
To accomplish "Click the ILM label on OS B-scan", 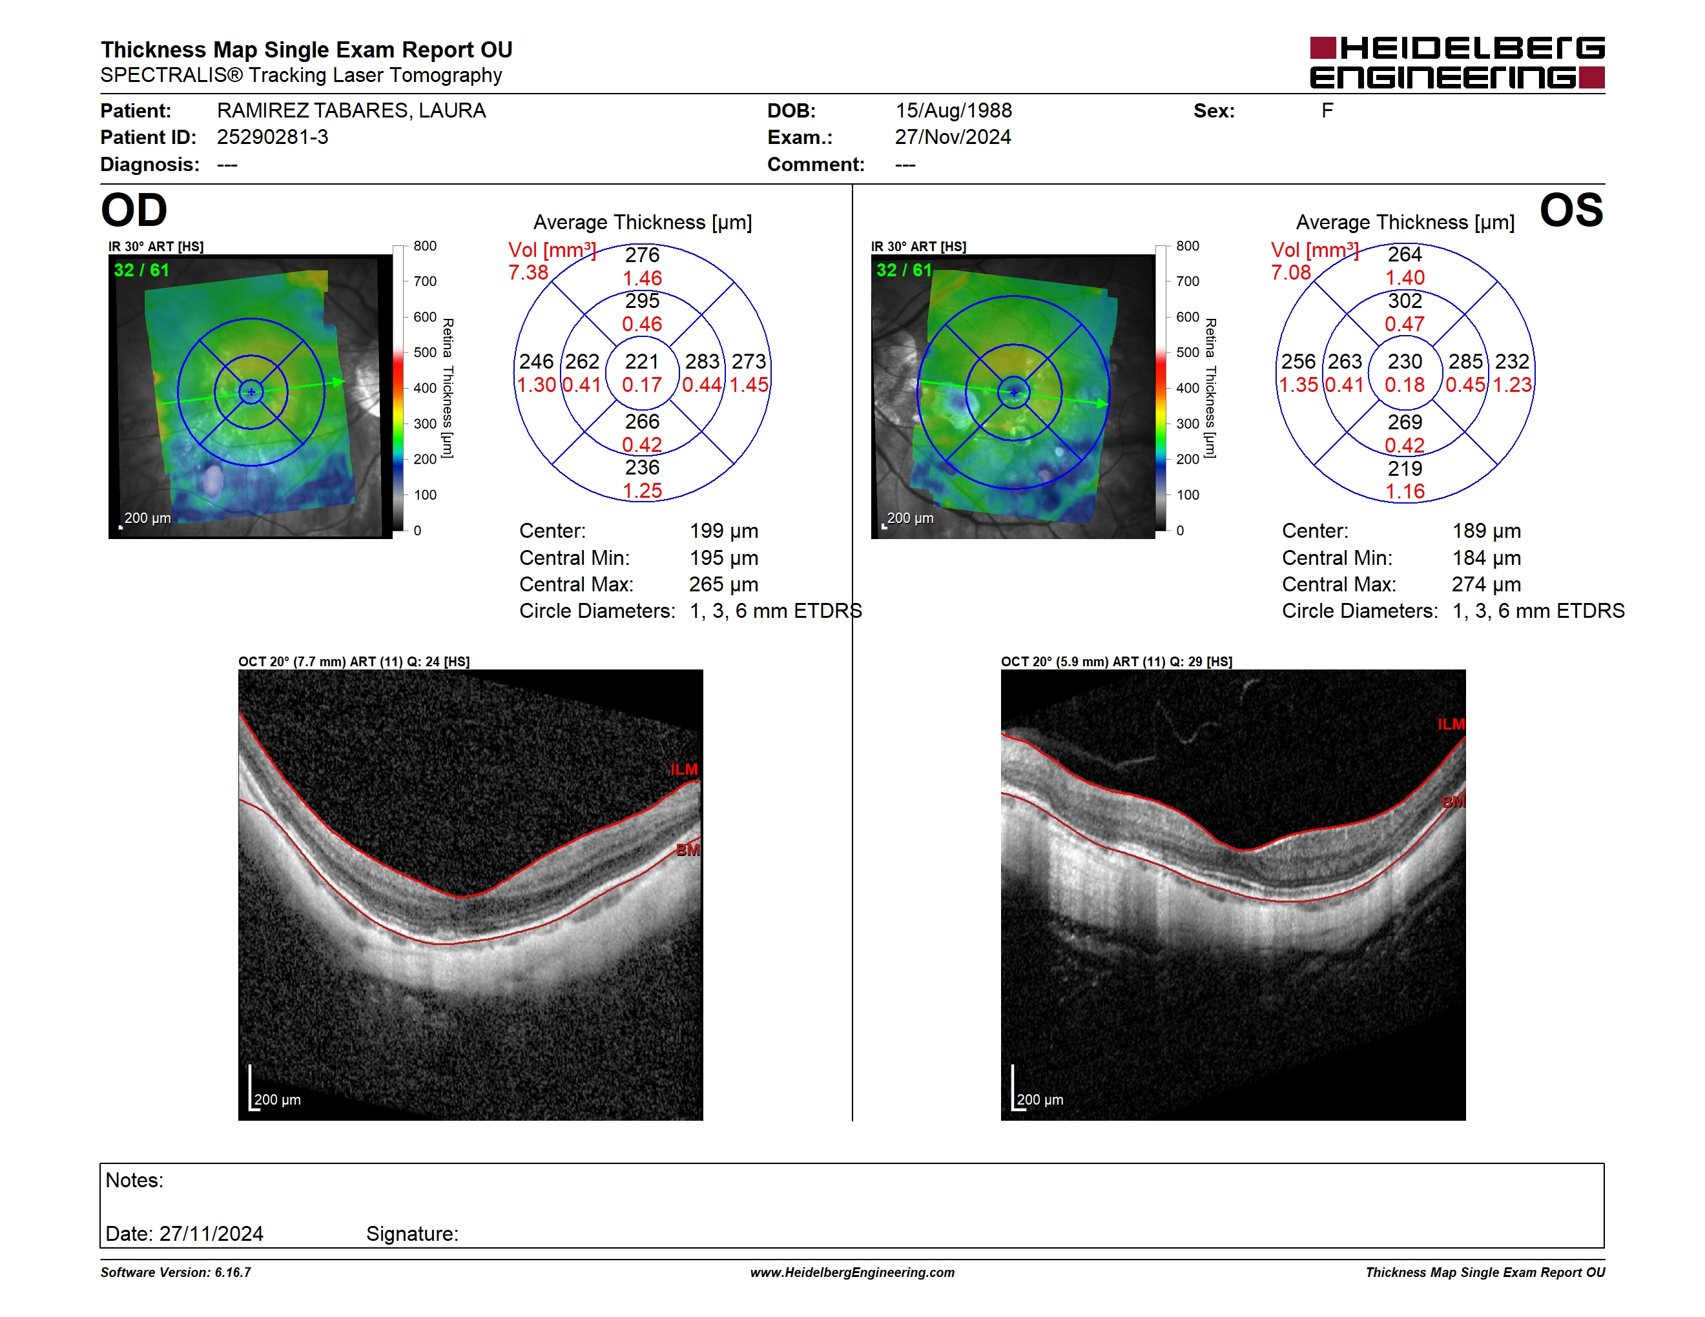I will tap(1451, 724).
